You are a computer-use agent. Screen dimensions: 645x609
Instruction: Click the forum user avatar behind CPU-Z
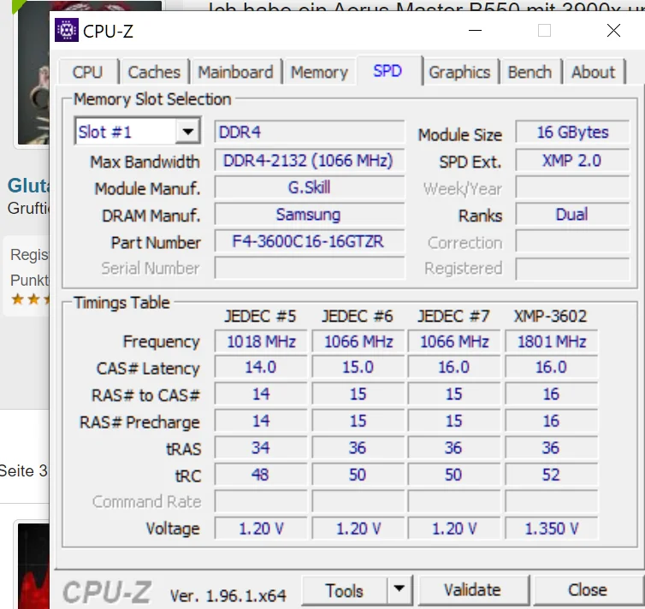[33, 74]
